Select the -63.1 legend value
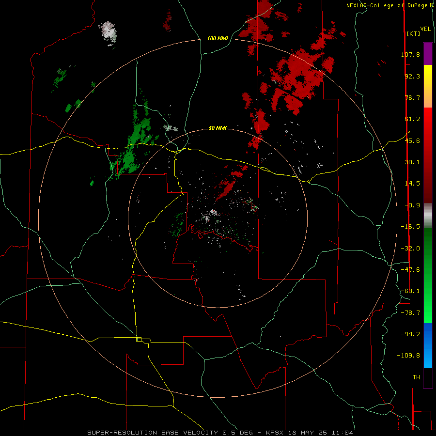The width and height of the screenshot is (436, 436). point(410,291)
